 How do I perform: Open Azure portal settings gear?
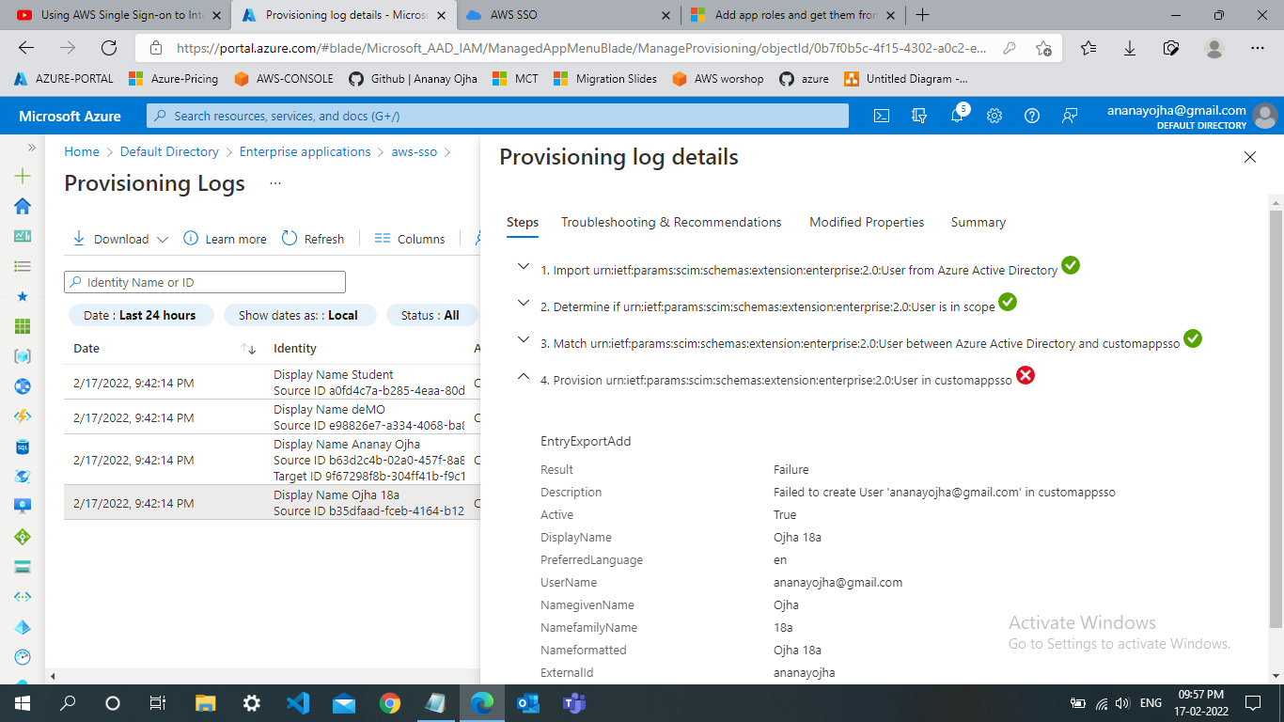tap(994, 116)
